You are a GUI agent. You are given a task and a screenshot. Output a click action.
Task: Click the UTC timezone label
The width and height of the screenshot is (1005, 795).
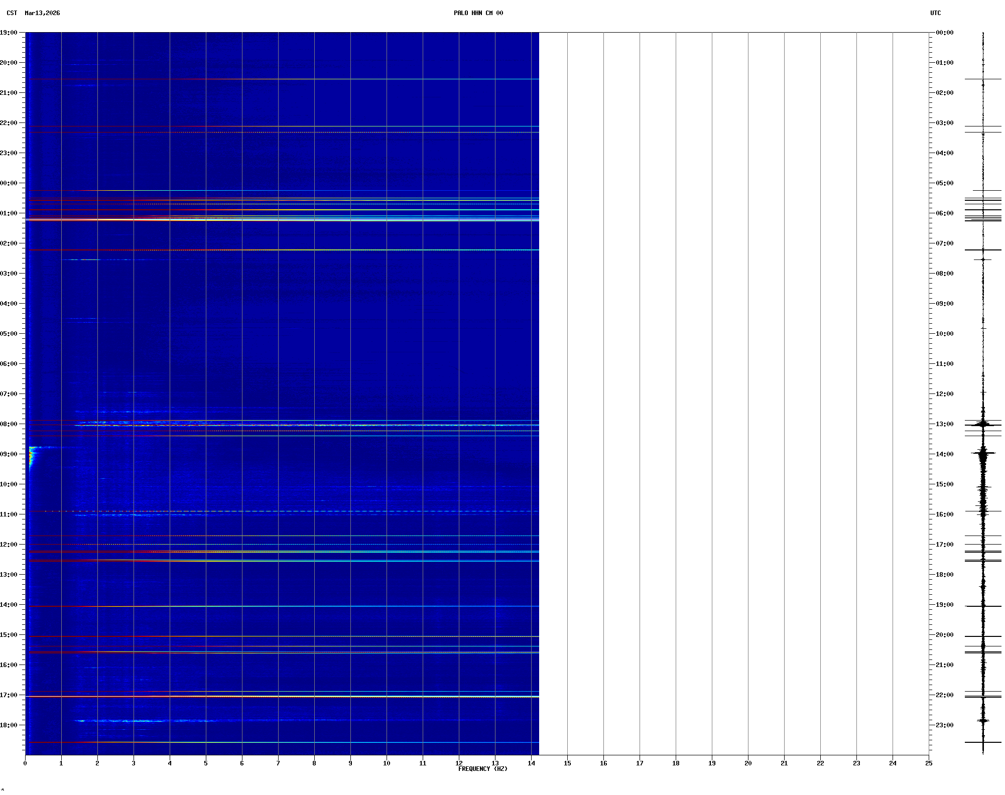(935, 13)
